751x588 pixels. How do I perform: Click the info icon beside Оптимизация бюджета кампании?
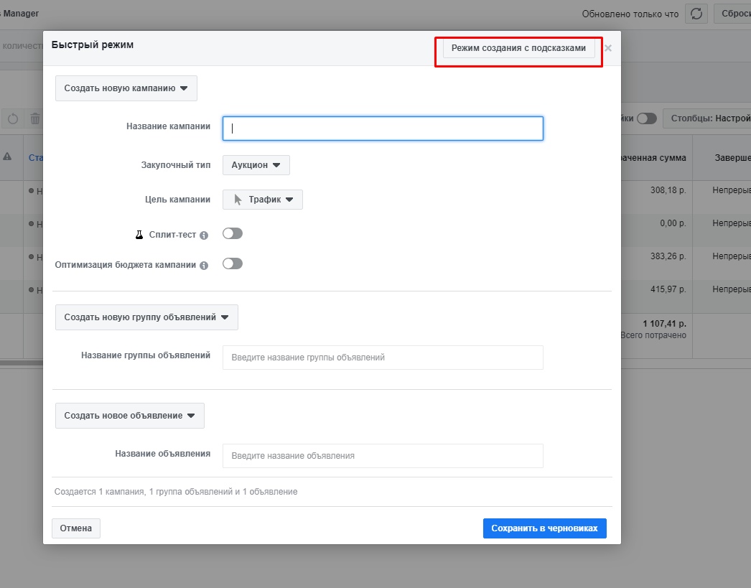point(204,266)
